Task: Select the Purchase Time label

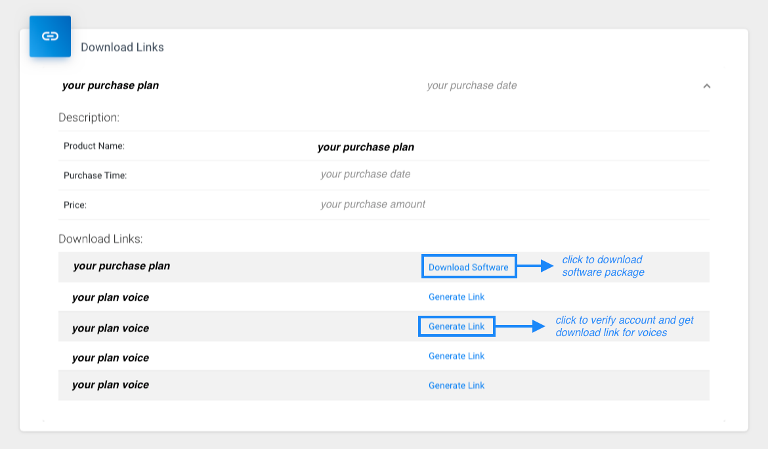Action: coord(95,175)
